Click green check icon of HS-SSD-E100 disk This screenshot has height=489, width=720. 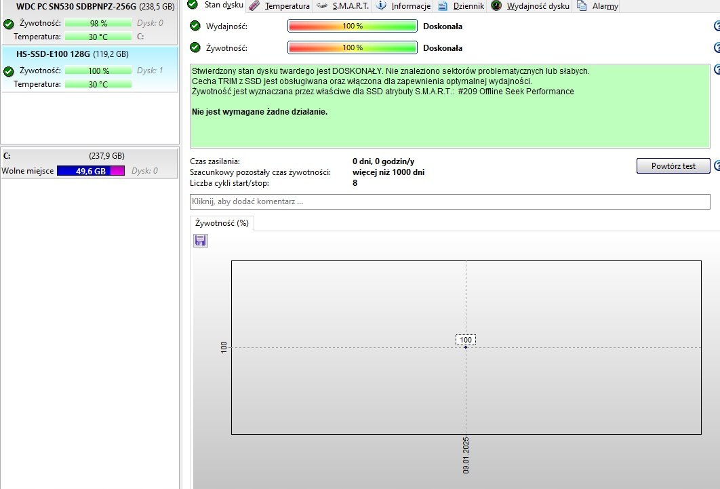coord(8,71)
